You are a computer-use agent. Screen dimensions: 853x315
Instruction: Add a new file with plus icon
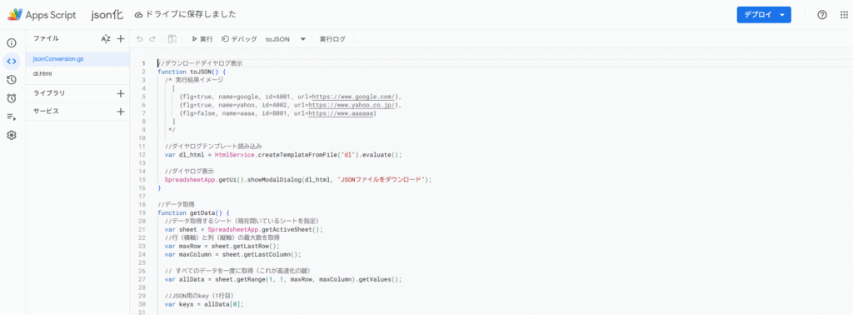coord(121,38)
